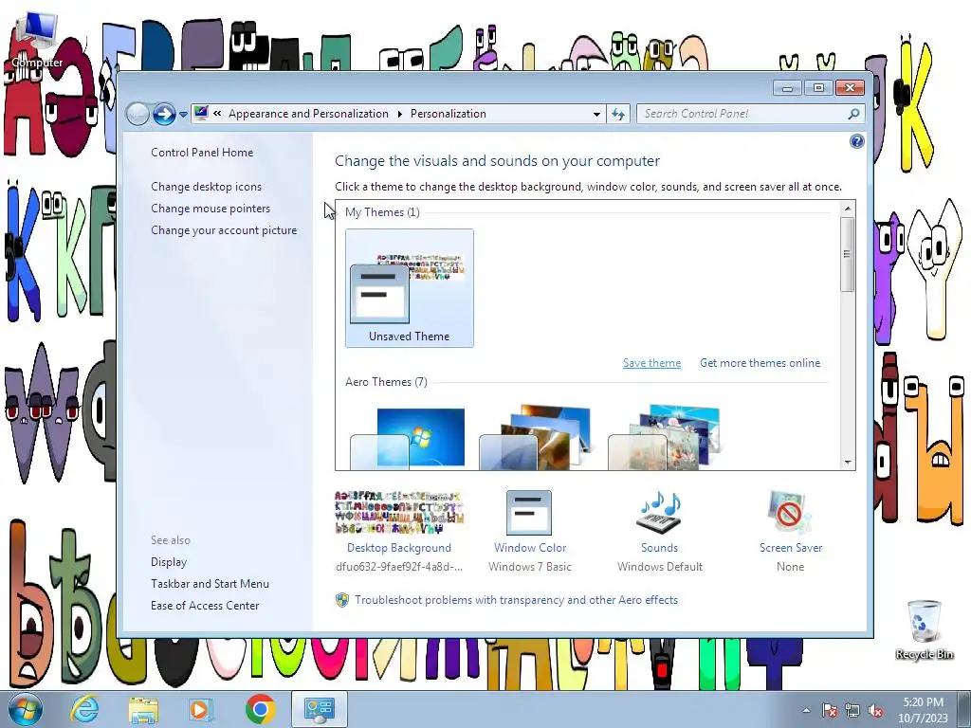This screenshot has width=971, height=728.
Task: Open Change your account picture link
Action: point(224,230)
